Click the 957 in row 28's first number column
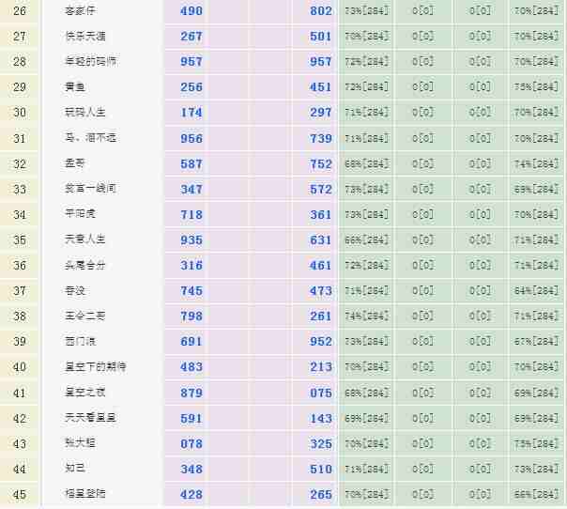This screenshot has width=567, height=509. (x=192, y=61)
